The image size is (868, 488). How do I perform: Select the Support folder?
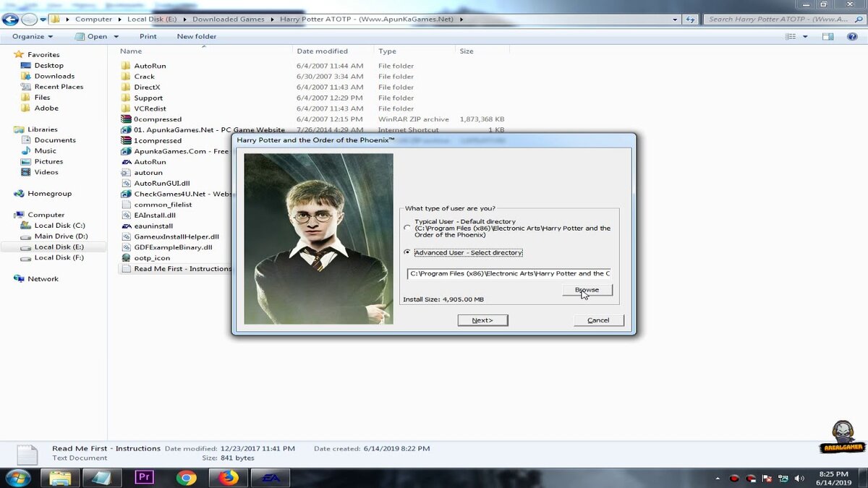point(148,98)
